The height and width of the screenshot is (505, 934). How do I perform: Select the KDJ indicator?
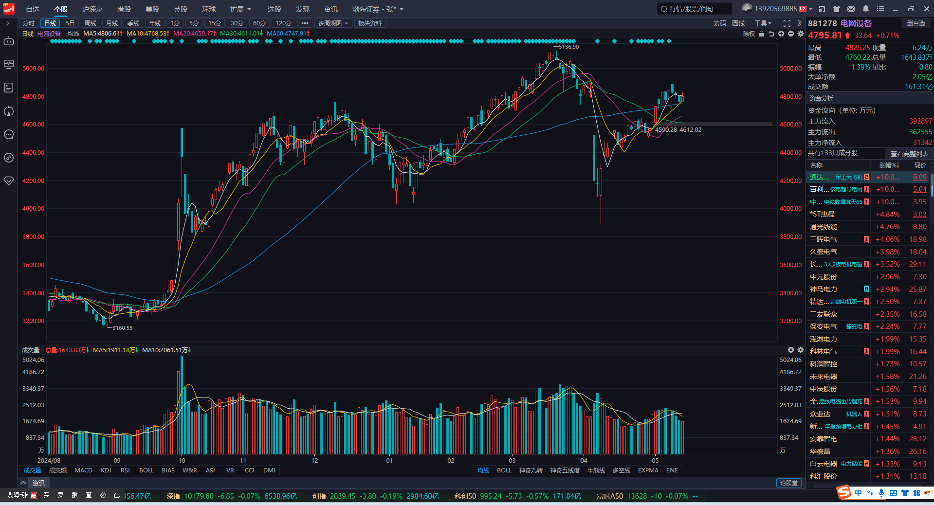point(106,470)
